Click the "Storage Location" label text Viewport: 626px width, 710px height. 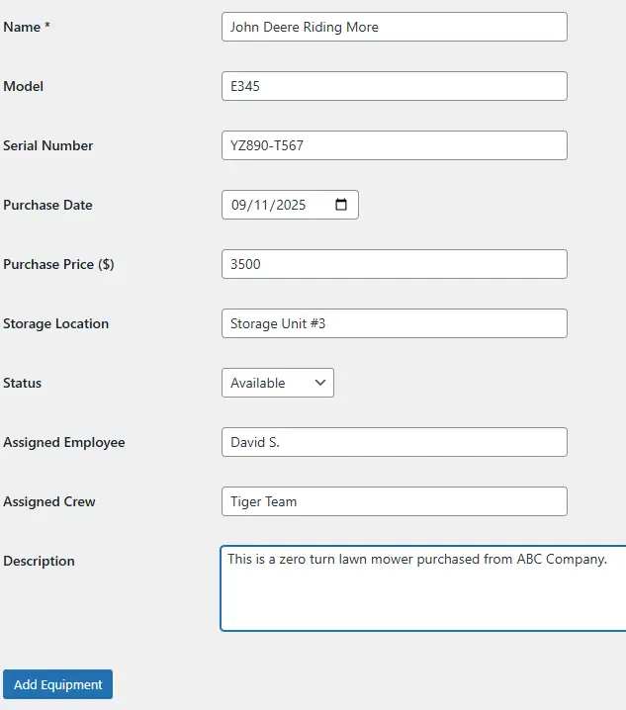(x=56, y=323)
